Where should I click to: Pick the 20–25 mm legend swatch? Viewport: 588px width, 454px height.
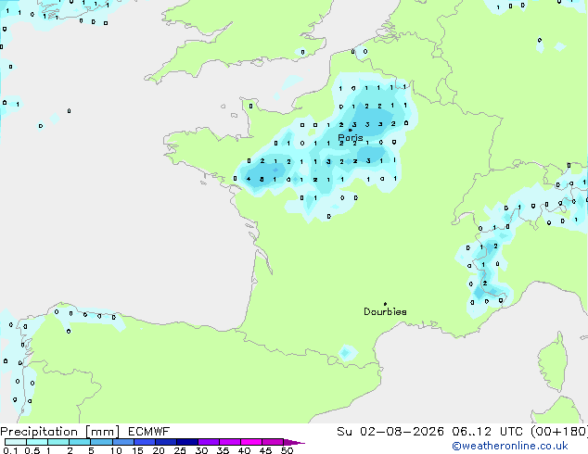pyautogui.click(x=165, y=442)
